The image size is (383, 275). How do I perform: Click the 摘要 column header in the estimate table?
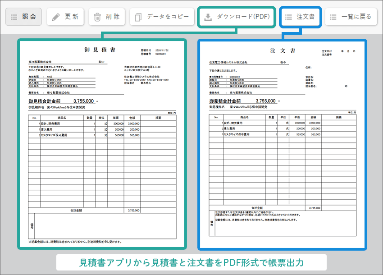(x=158, y=118)
